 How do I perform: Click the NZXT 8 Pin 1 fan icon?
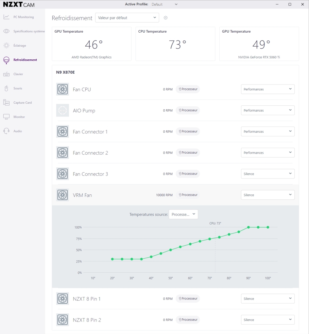[62, 299]
